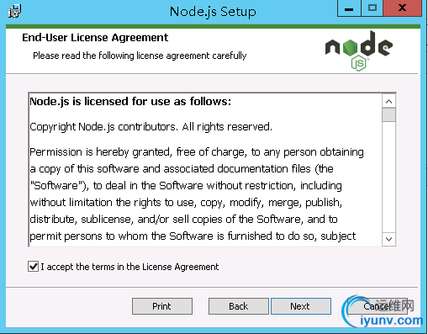Click the license scrollbar down arrow
The width and height of the screenshot is (428, 334).
point(388,239)
